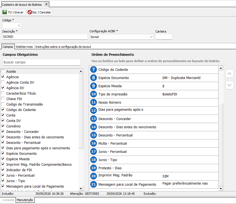Image resolution: width=236 pixels, height=204 pixels.
Task: Select numbered badge 7 Código do Cedente
Action: pyautogui.click(x=94, y=69)
